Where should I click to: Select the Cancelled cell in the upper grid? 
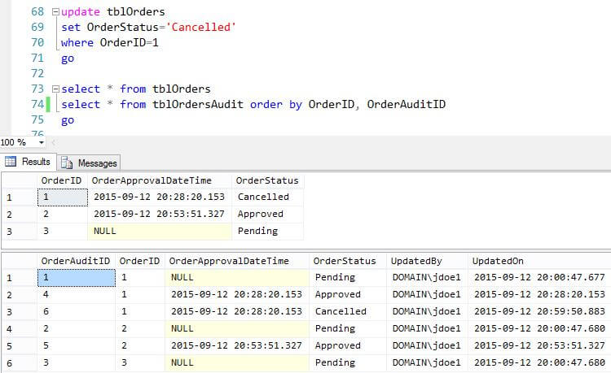(x=262, y=197)
